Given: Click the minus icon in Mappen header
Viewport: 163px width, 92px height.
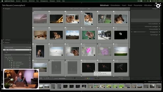Looking at the screenshot, I should click(29, 42).
